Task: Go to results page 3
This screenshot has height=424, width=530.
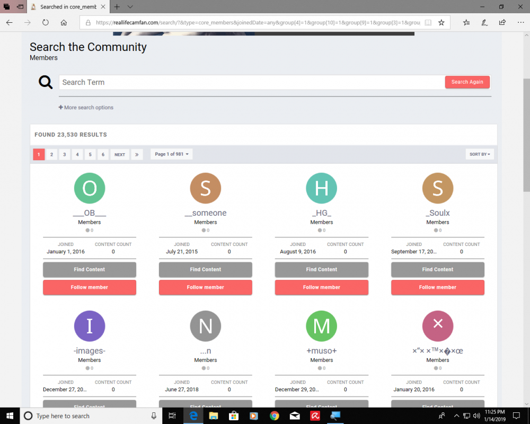Action: click(x=64, y=154)
